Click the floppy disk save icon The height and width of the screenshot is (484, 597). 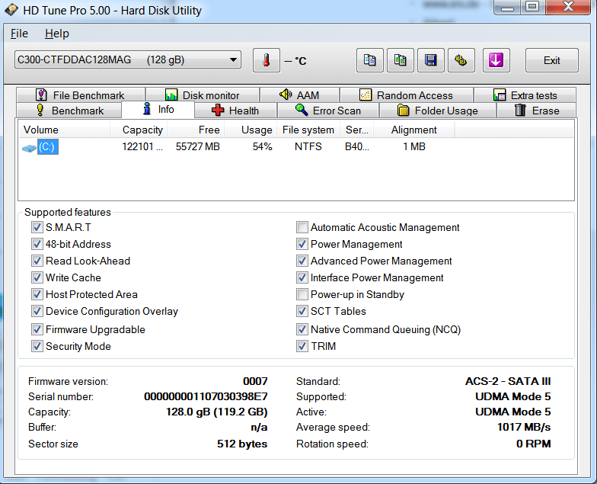431,60
